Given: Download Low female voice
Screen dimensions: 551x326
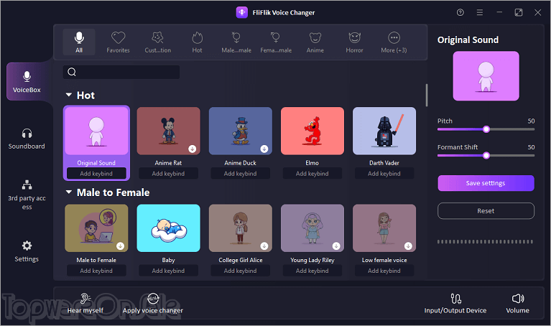Looking at the screenshot, I should click(408, 246).
